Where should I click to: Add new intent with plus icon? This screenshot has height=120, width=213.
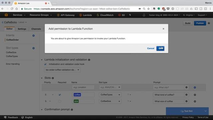pyautogui.click(x=33, y=36)
